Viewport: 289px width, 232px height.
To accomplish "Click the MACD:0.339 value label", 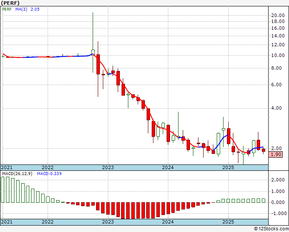I will click(x=49, y=174).
